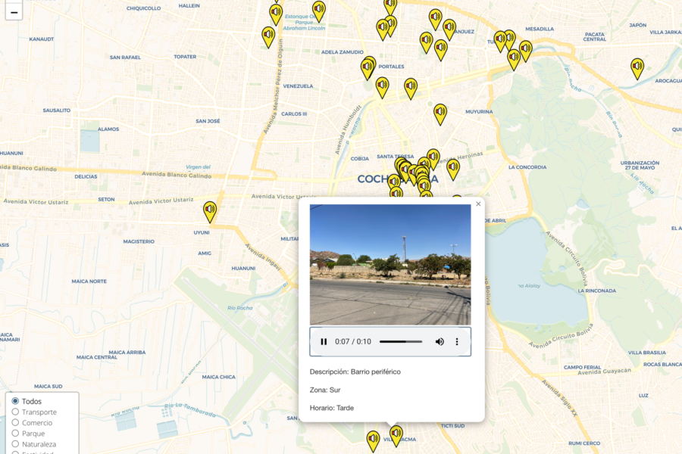Open sound marker left of Abraham Lincoln park

pyautogui.click(x=276, y=14)
